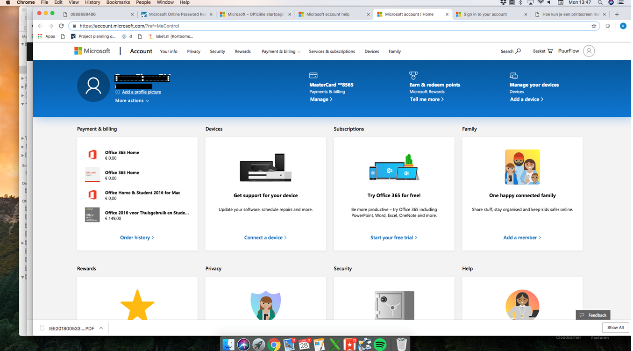Open Apps shortcut in bookmarks bar
Screen dimensions: 633x351
47,36
